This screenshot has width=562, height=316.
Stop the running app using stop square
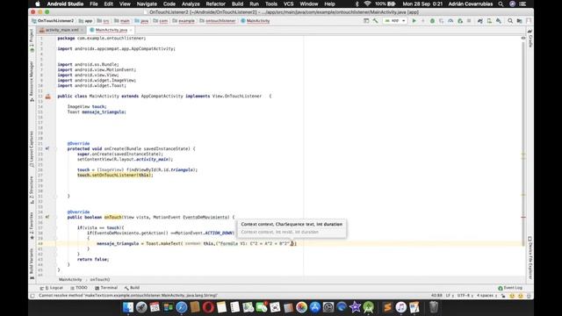pyautogui.click(x=469, y=21)
